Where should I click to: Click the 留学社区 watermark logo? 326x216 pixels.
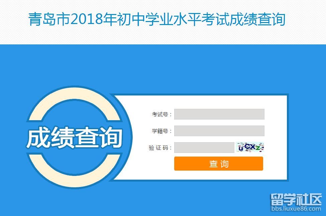(x=296, y=199)
